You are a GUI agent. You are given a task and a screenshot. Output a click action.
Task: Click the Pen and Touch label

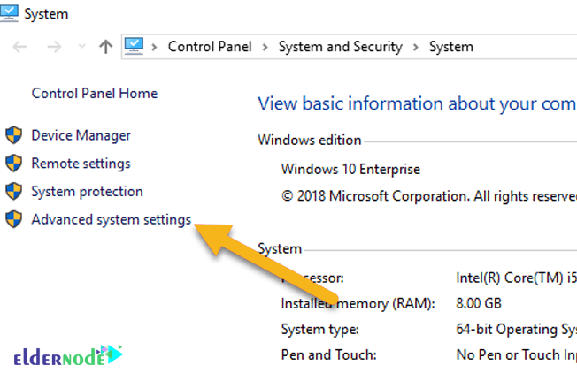[328, 354]
